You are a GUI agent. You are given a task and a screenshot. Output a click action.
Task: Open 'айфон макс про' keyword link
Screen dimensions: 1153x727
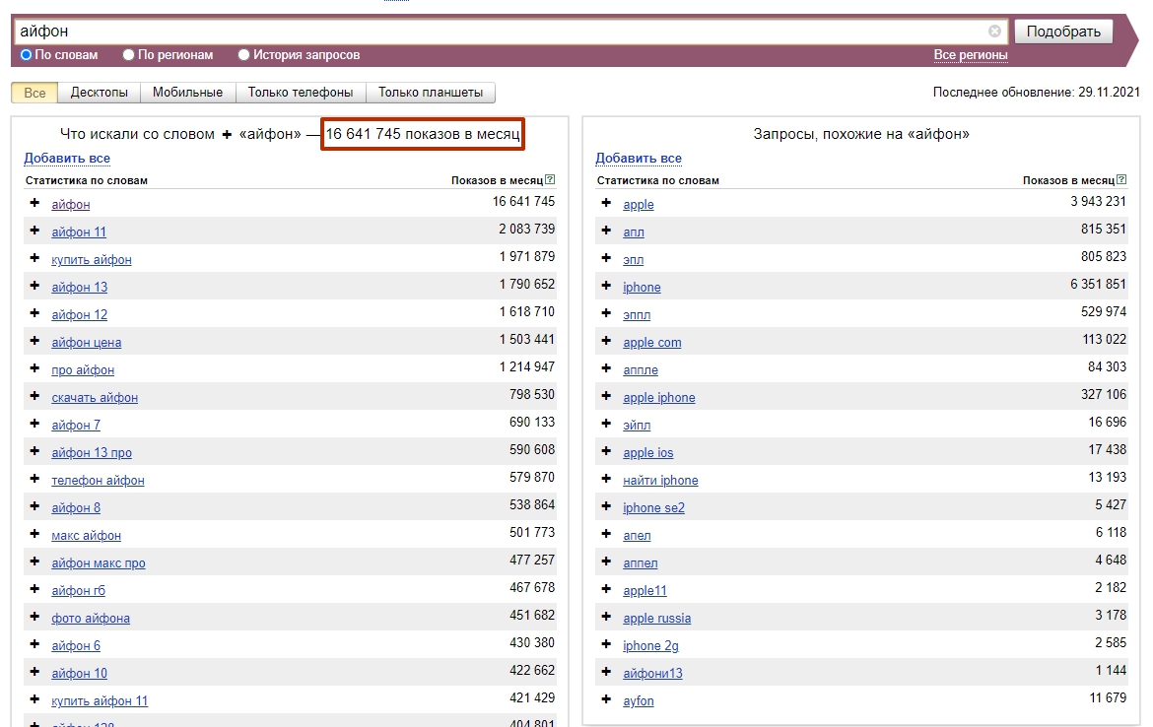point(99,563)
